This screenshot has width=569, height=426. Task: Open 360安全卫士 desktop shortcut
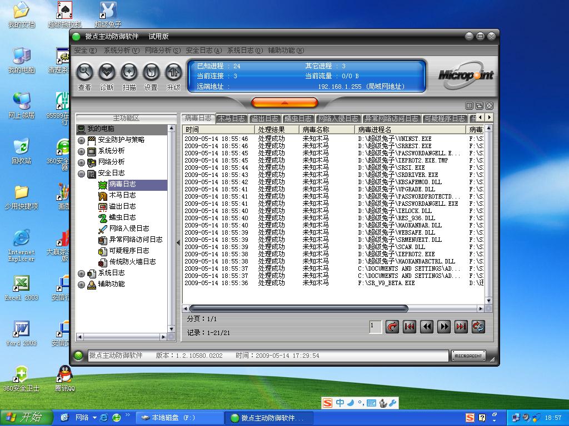coord(21,378)
